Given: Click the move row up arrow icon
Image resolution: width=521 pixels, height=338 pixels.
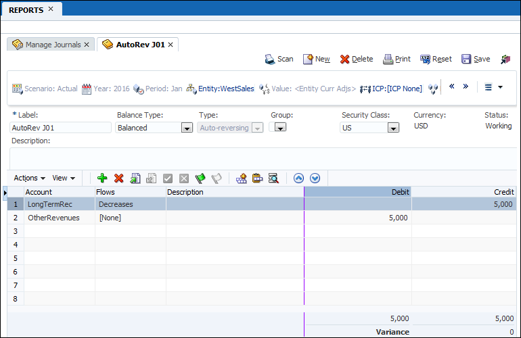Looking at the screenshot, I should 299,178.
